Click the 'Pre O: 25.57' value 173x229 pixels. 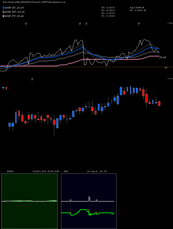[x=108, y=8]
